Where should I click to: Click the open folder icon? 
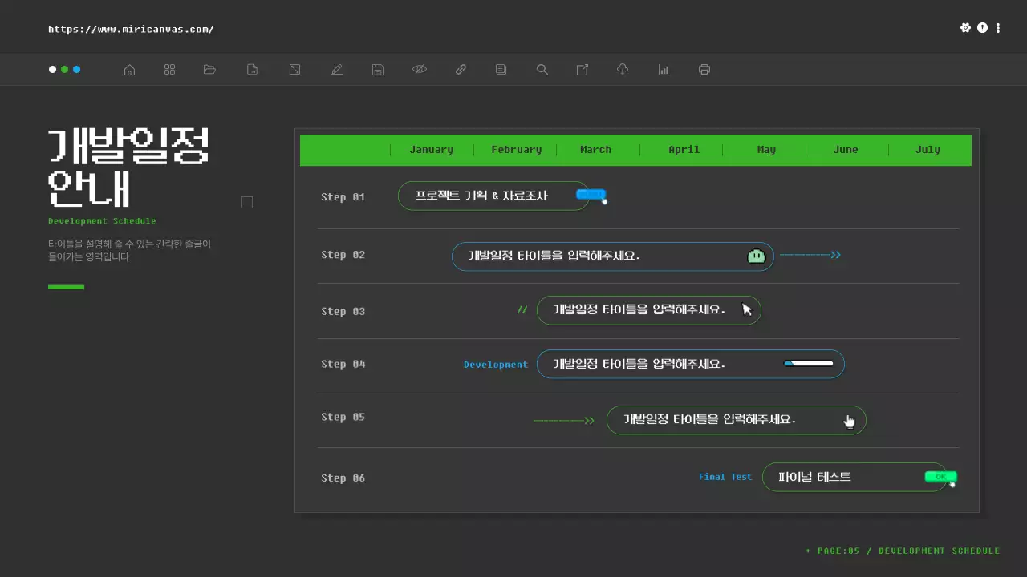(x=210, y=70)
